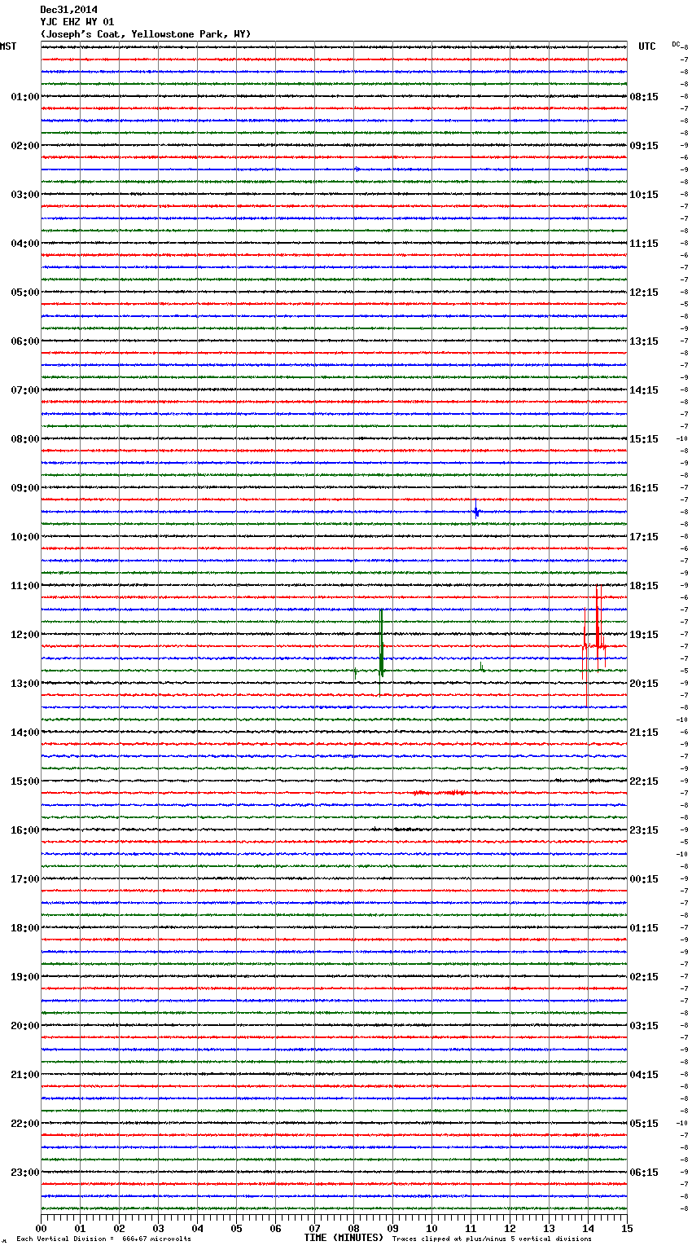692x1250 pixels.
Task: Click minute tick label 05 on x-axis
Action: [236, 1228]
